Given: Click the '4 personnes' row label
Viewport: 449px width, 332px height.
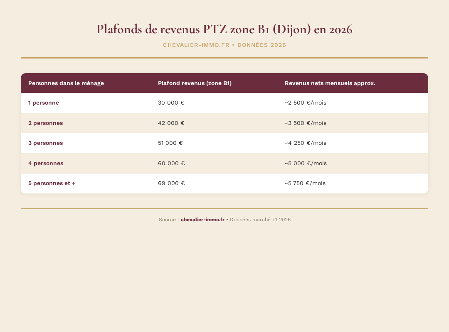Looking at the screenshot, I should (46, 164).
